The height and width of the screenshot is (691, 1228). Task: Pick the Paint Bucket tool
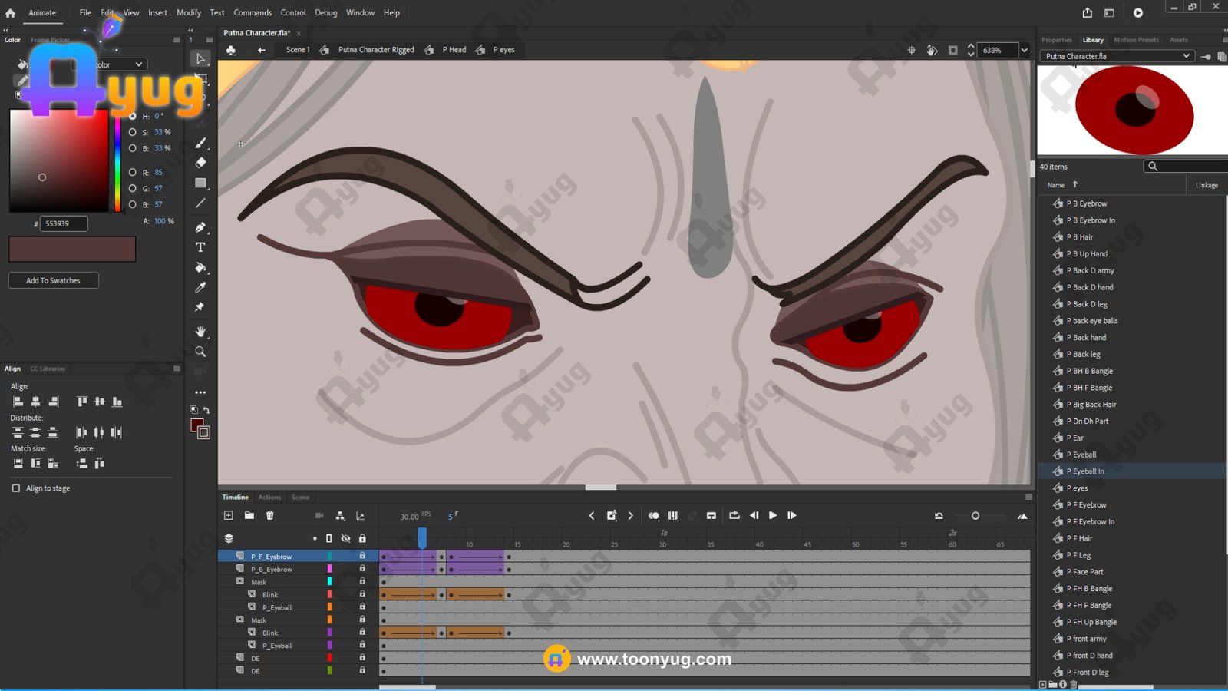point(200,268)
